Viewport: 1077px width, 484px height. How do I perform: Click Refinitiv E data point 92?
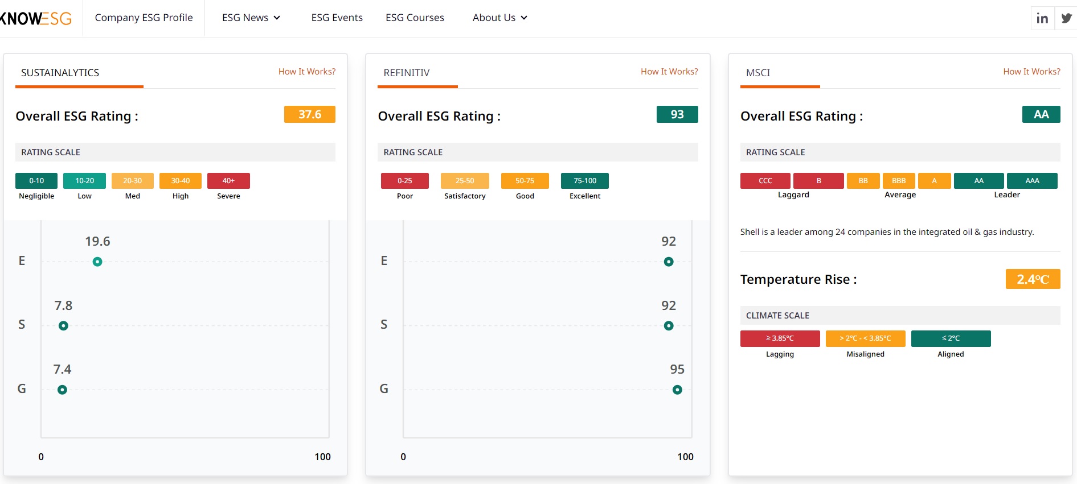pyautogui.click(x=669, y=262)
